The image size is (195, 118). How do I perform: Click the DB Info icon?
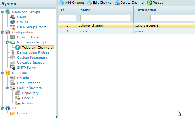click(13, 78)
